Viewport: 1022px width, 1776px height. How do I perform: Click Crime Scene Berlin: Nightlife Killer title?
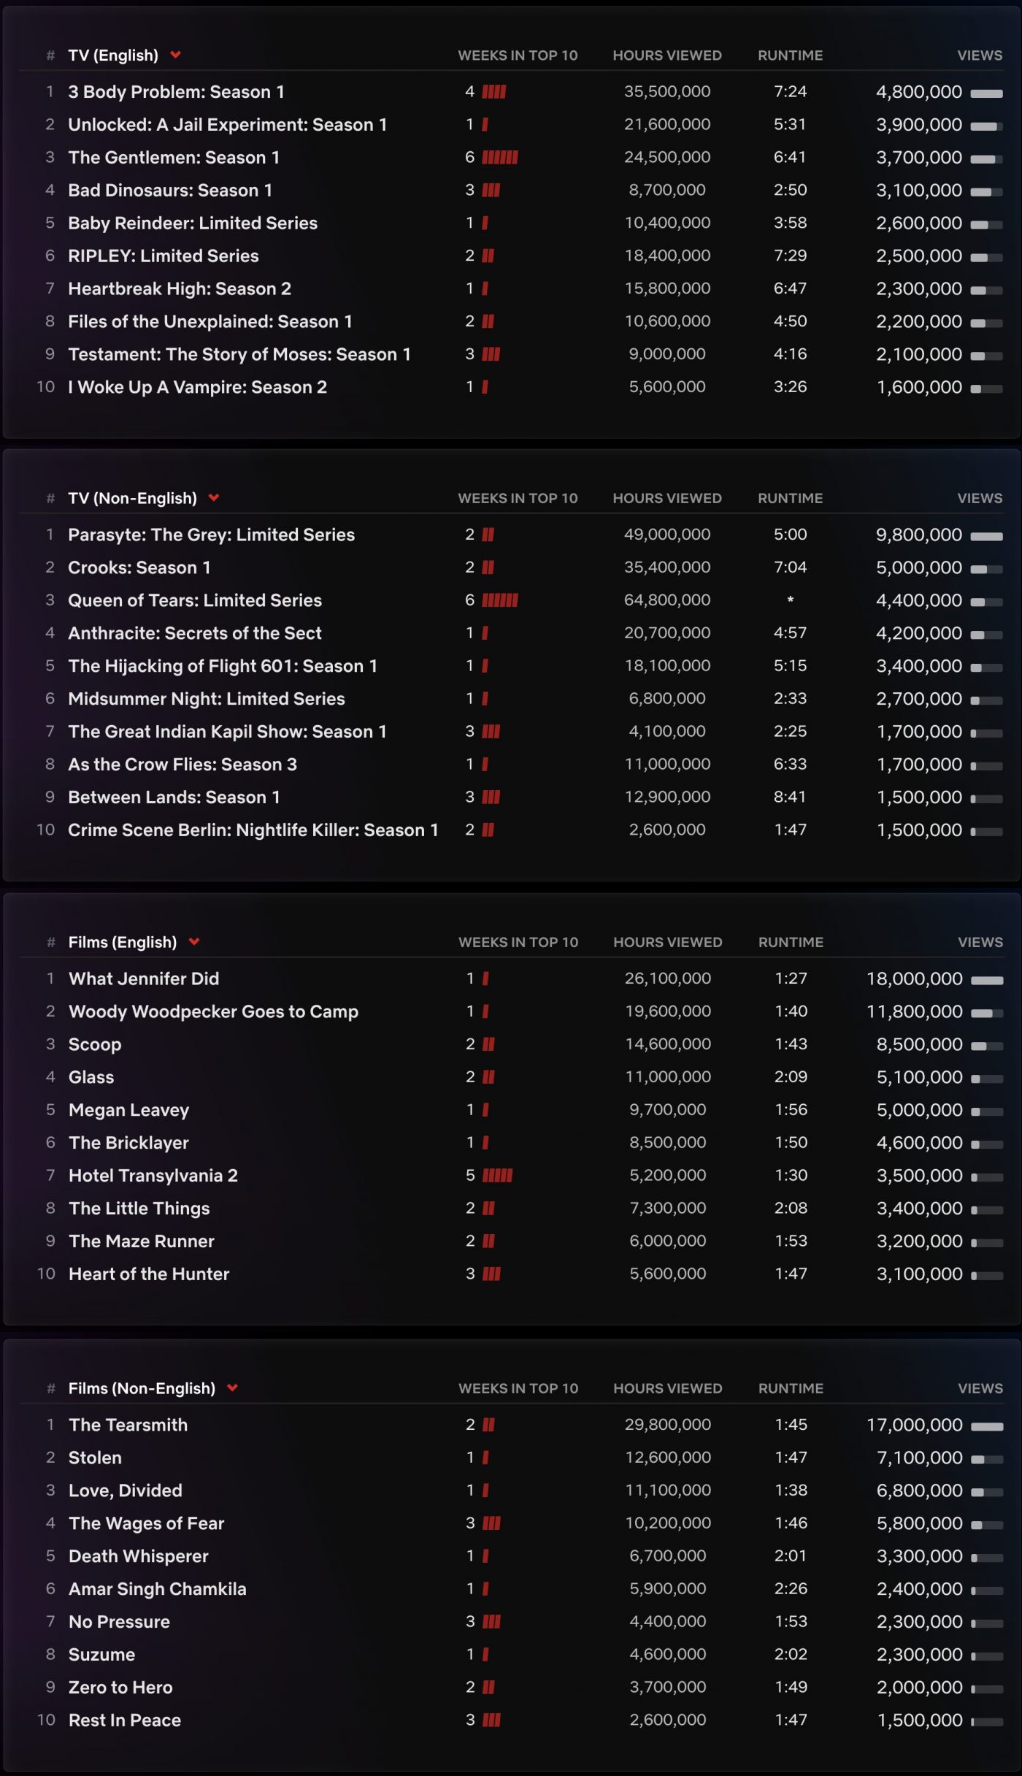point(253,831)
